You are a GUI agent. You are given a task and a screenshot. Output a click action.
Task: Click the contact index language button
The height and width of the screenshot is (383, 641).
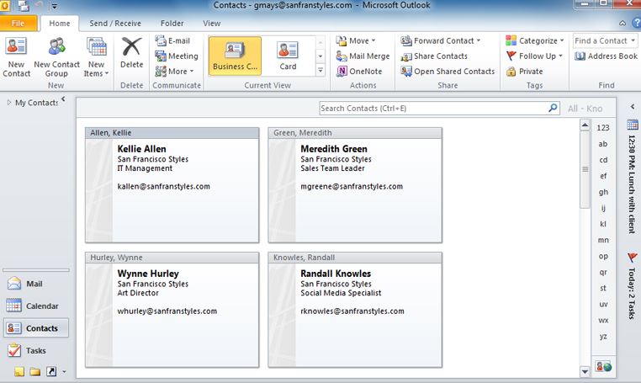coord(603,366)
